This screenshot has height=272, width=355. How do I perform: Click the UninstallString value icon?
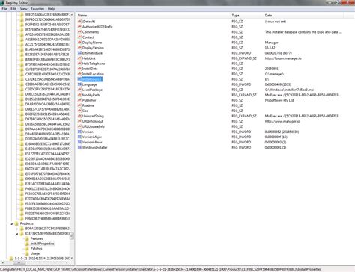[79, 116]
